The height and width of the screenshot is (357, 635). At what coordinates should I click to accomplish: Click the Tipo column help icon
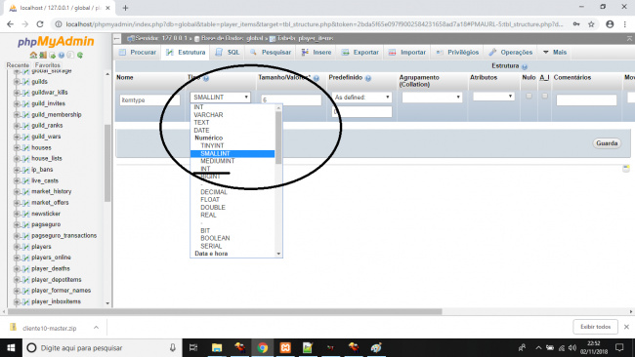[x=206, y=78]
